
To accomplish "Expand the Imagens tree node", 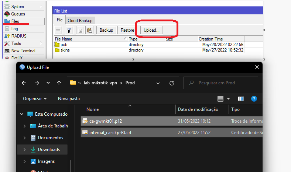I will pos(24,161).
